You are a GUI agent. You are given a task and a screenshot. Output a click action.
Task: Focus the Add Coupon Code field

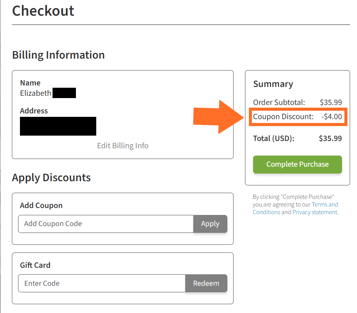click(x=106, y=224)
